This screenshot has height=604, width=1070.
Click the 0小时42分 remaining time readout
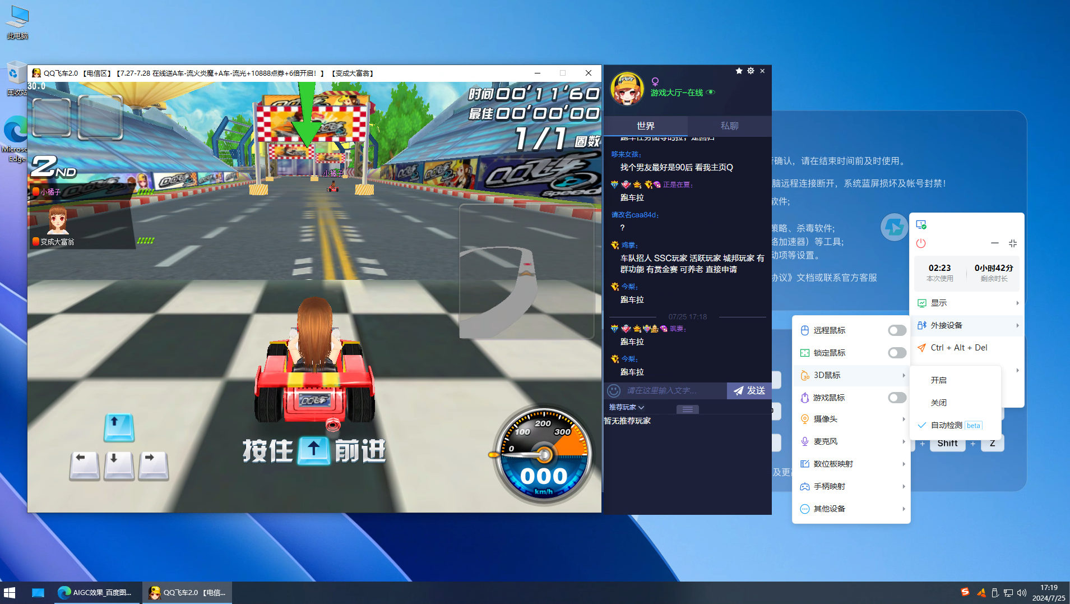click(994, 273)
